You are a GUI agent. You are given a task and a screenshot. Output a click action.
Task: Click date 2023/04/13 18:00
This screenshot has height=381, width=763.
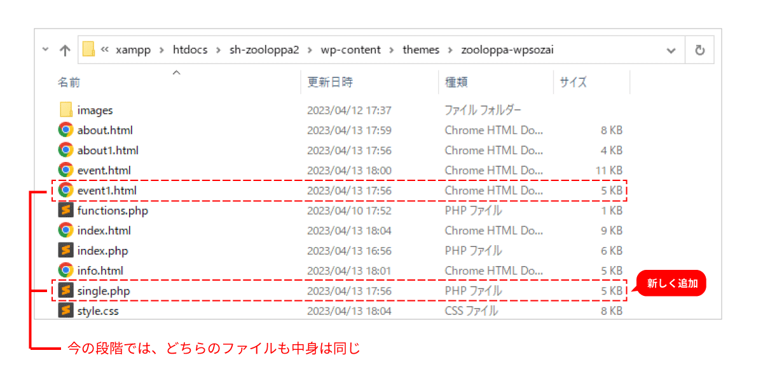(x=349, y=170)
